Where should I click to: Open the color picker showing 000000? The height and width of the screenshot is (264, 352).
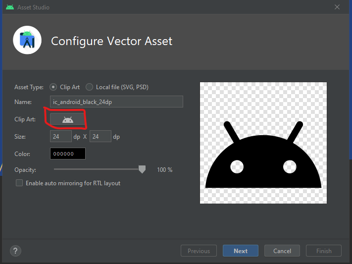[67, 154]
